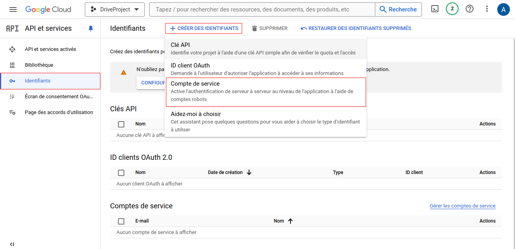The width and height of the screenshot is (515, 249).
Task: Click inside the top search field
Action: (x=260, y=9)
